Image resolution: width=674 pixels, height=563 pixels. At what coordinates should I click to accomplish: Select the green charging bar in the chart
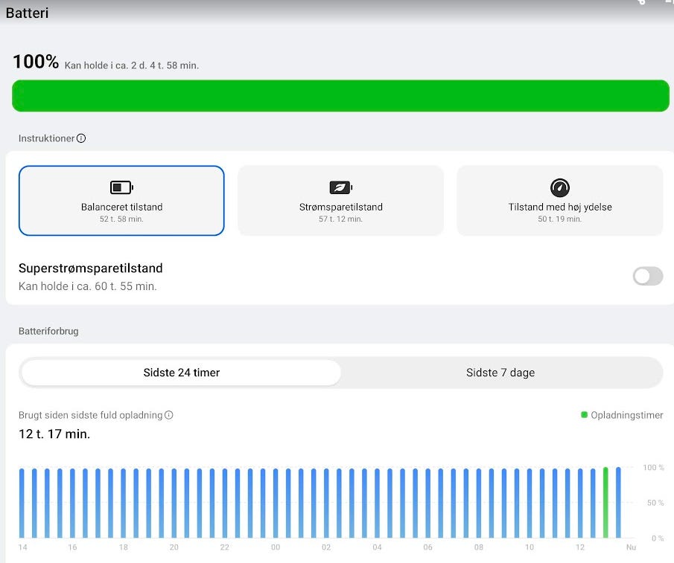(605, 503)
